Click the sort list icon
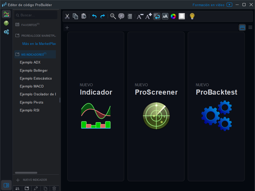The height and width of the screenshot is (191, 255). pyautogui.click(x=17, y=188)
